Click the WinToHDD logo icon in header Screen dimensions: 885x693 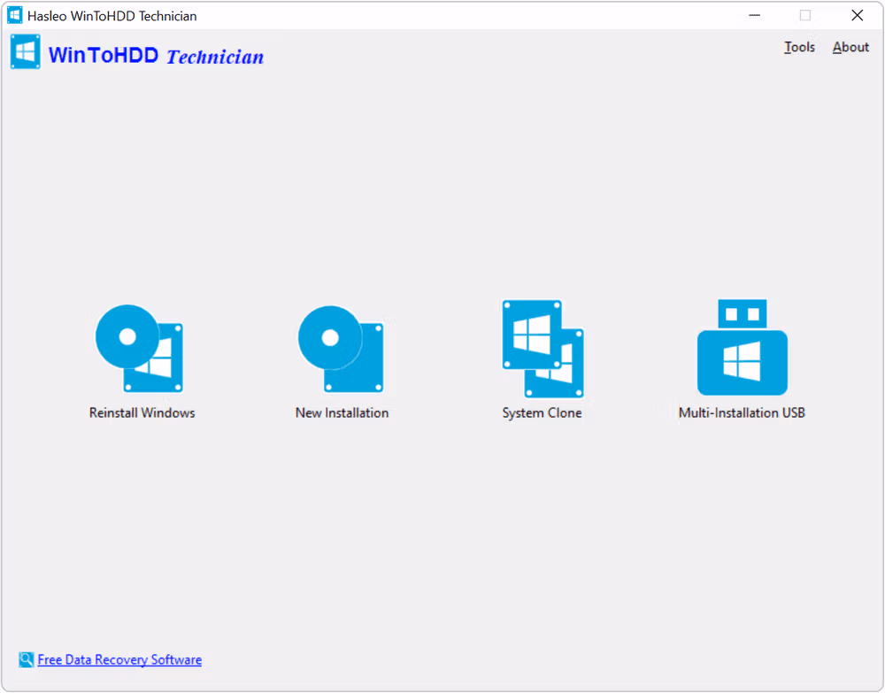pyautogui.click(x=26, y=52)
